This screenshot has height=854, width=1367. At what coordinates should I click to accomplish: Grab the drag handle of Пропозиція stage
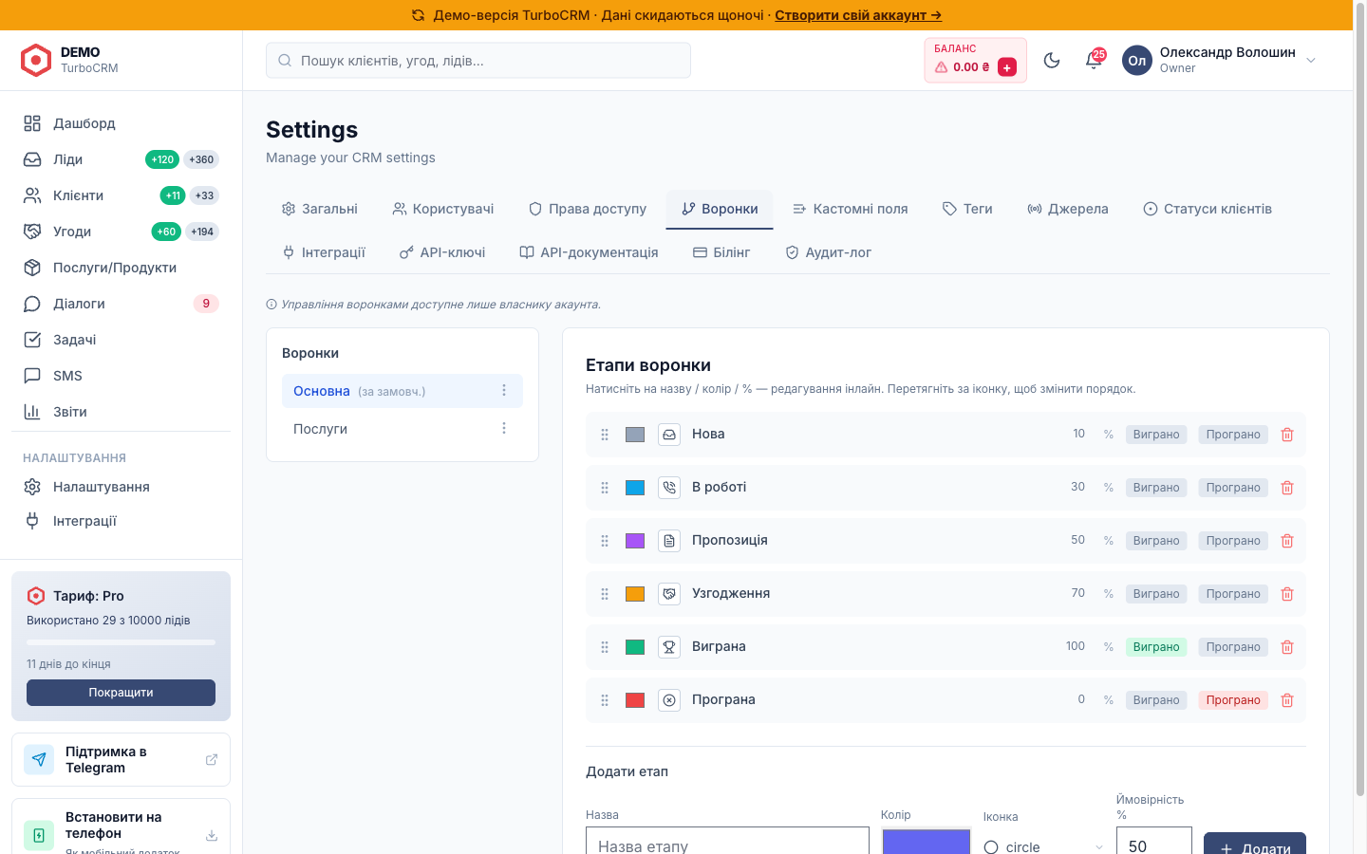[x=605, y=541]
